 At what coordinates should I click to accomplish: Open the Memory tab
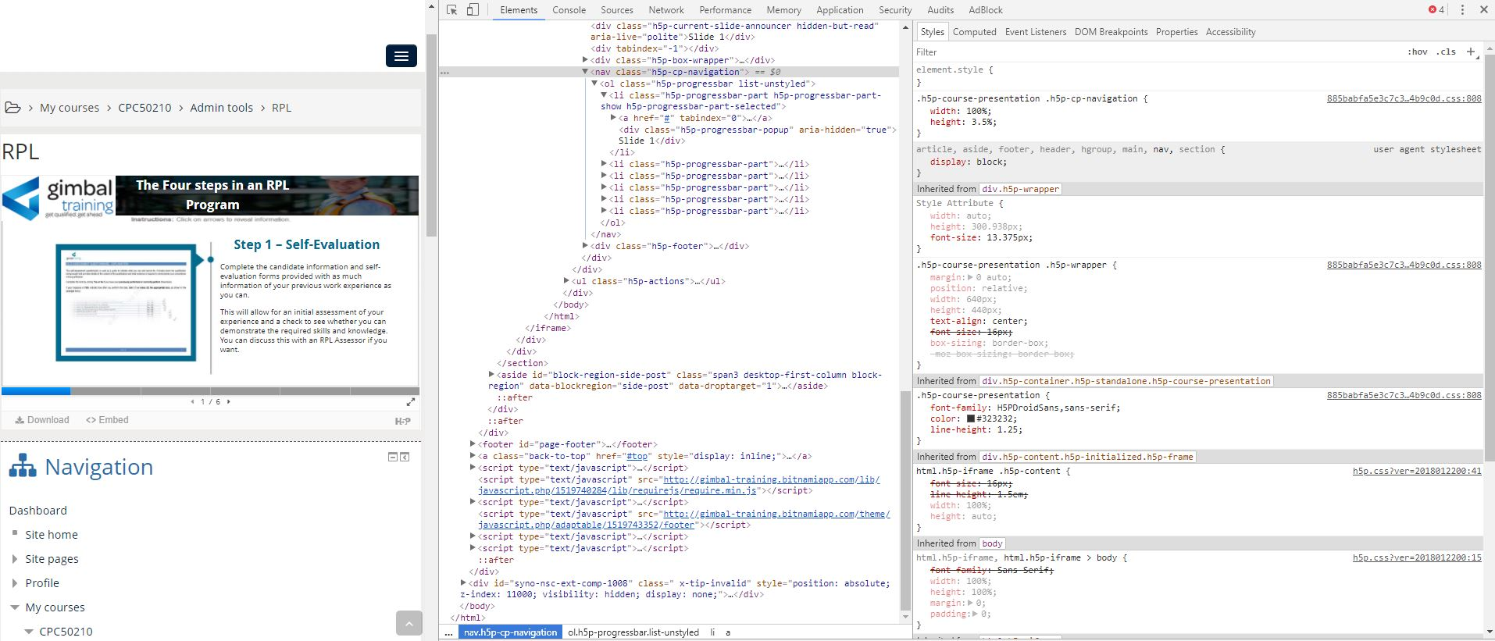pos(784,10)
